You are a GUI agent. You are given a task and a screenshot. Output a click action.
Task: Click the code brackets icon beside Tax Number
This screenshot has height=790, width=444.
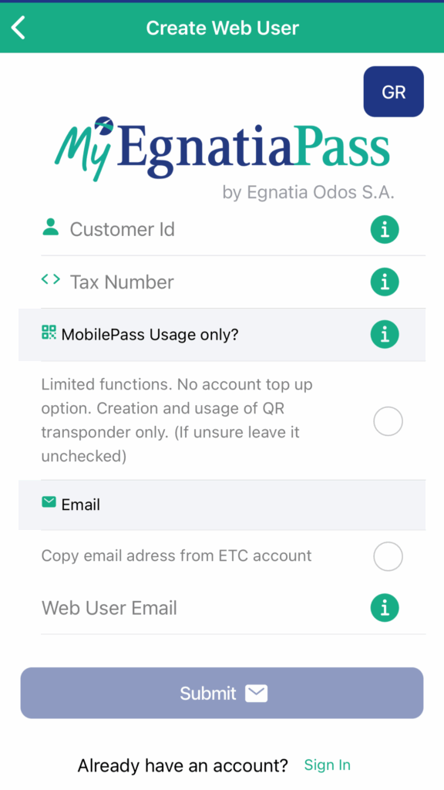point(50,279)
